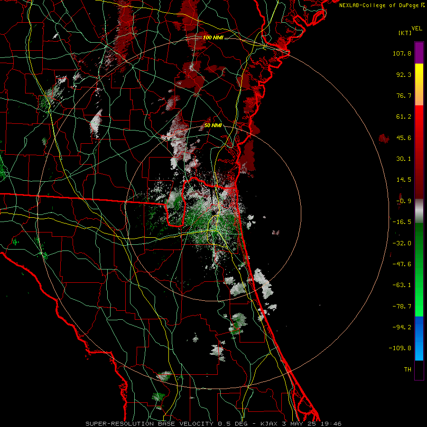Click the VEL legend title

coord(417,28)
